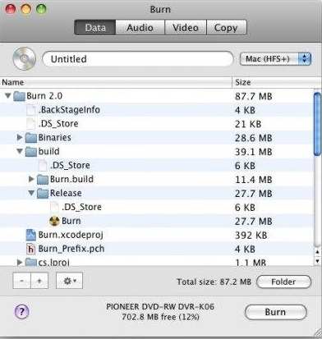The width and height of the screenshot is (322, 339).
Task: Switch to the Audio tab
Action: 140,27
